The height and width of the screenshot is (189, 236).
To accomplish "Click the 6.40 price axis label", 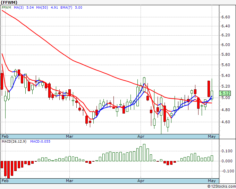I will click(x=226, y=26).
